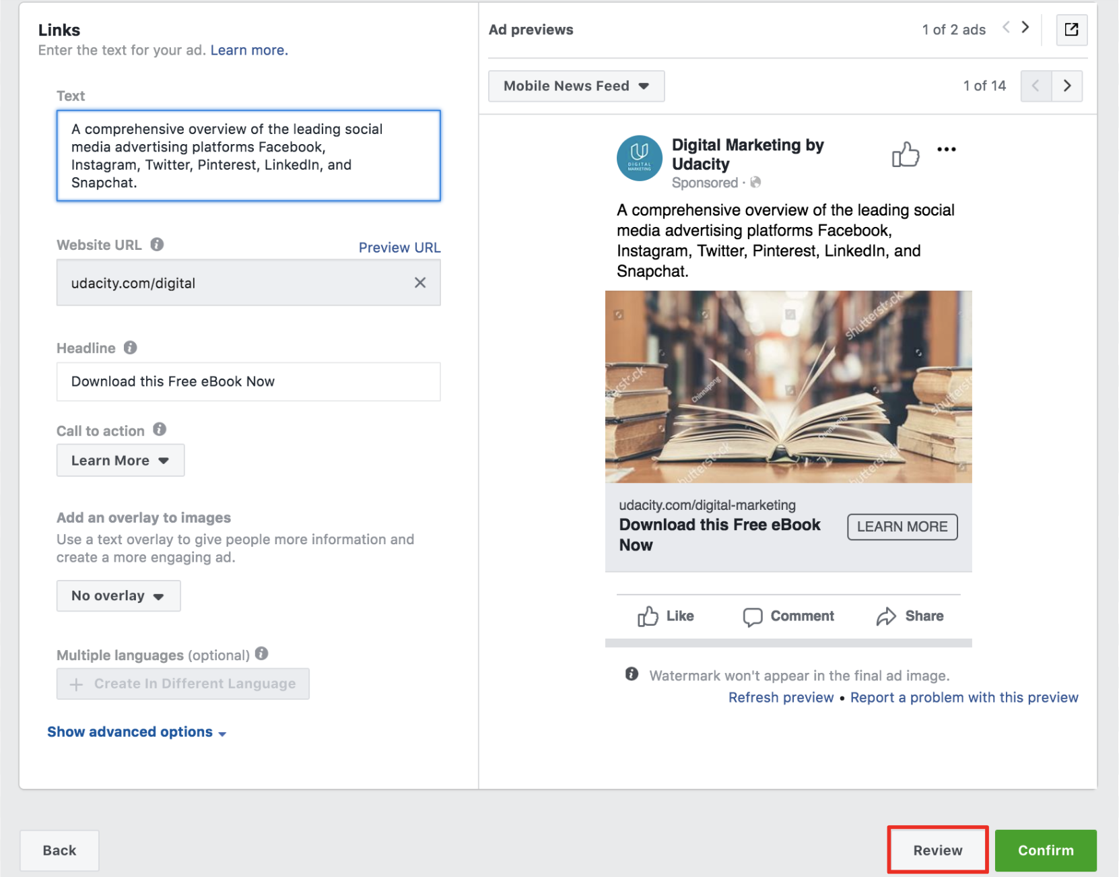Click the Preview URL link
Screen dimensions: 1119x877
(399, 247)
